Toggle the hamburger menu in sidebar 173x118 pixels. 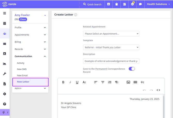(x=5, y=13)
